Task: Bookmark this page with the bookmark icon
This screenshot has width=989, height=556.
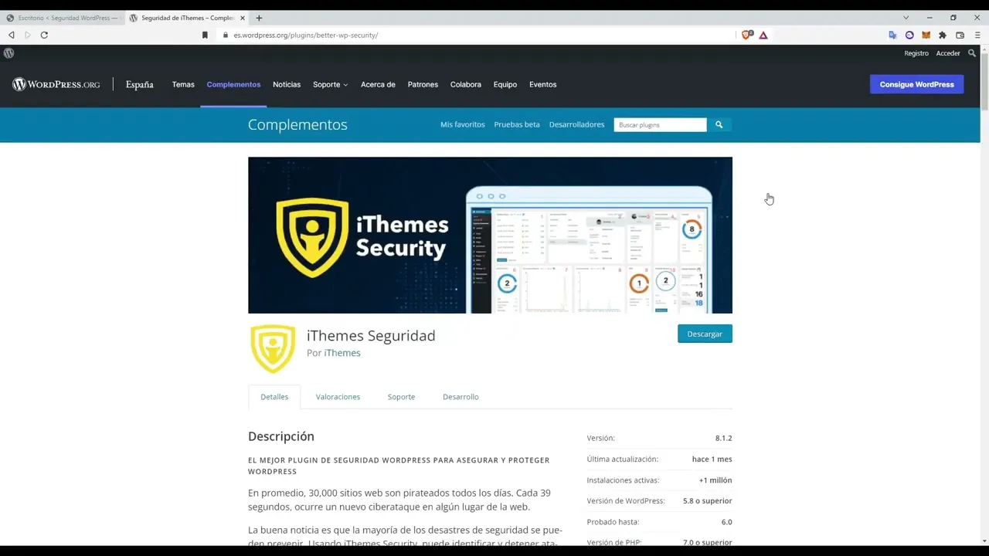Action: click(205, 35)
